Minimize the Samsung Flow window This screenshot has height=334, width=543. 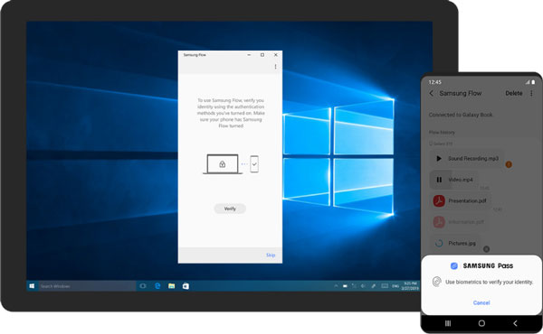pyautogui.click(x=249, y=55)
